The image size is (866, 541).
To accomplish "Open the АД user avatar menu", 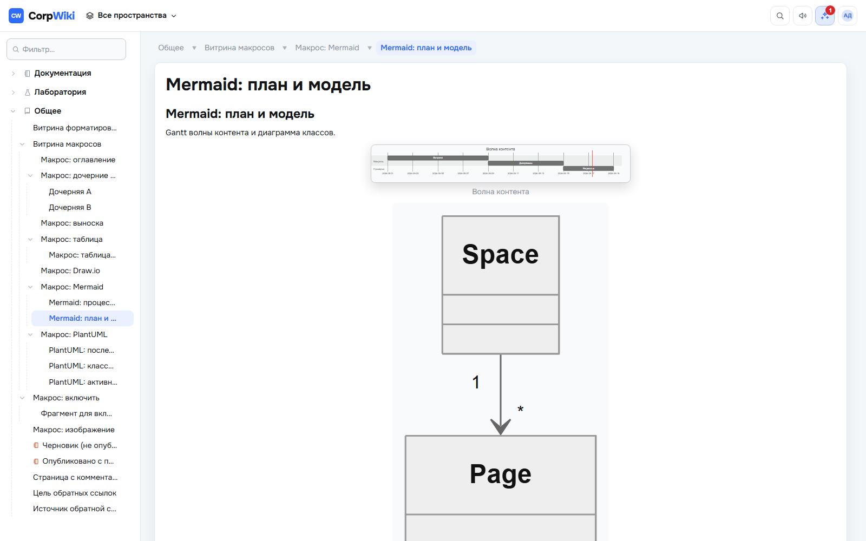I will click(848, 16).
